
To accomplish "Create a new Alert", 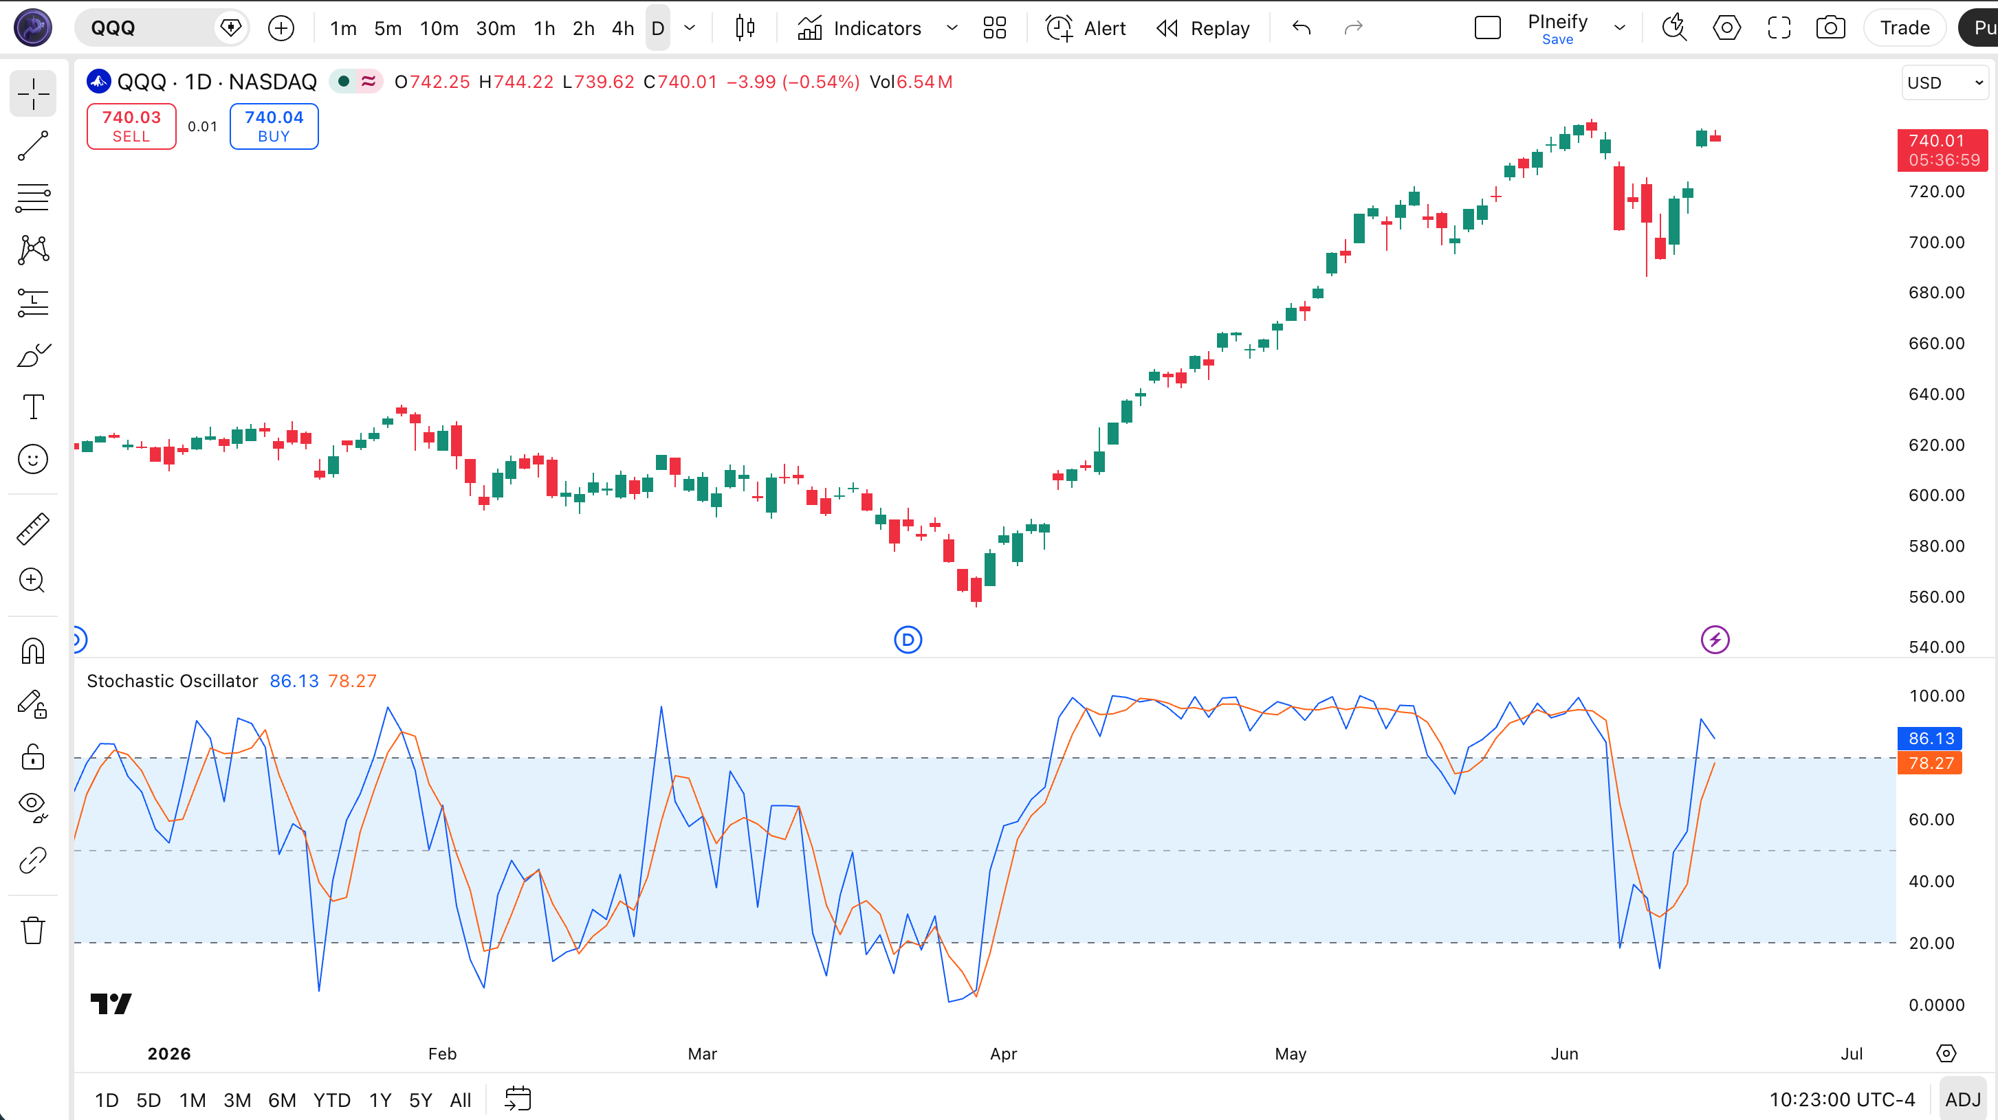I will pos(1086,28).
